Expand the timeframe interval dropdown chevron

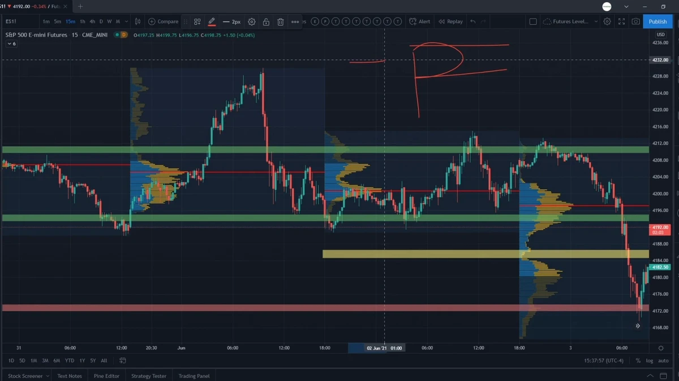(126, 21)
